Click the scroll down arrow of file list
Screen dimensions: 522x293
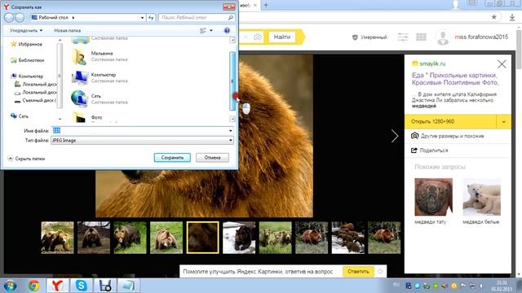[232, 119]
